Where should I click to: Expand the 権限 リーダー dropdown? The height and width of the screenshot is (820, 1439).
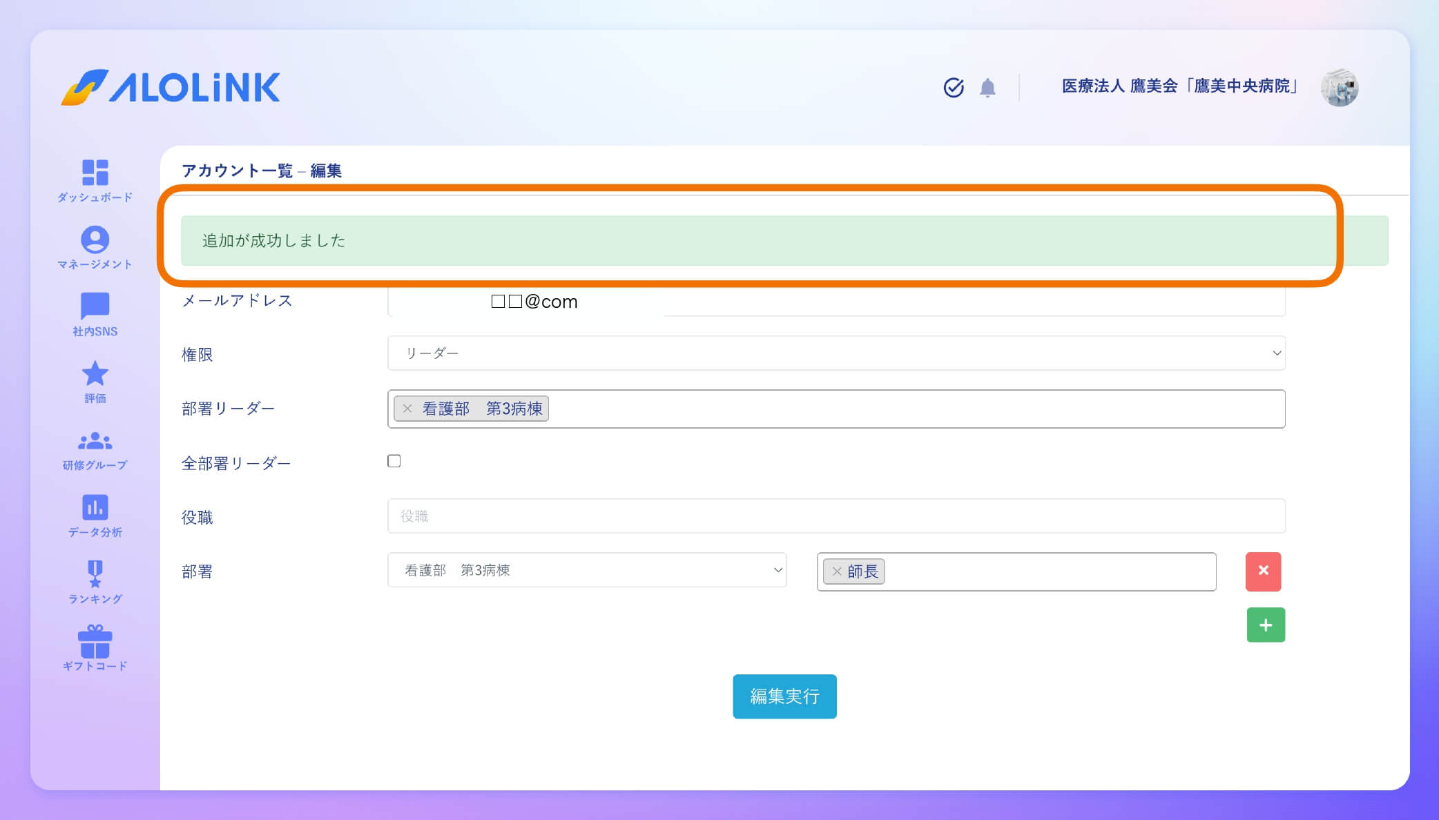coord(836,353)
